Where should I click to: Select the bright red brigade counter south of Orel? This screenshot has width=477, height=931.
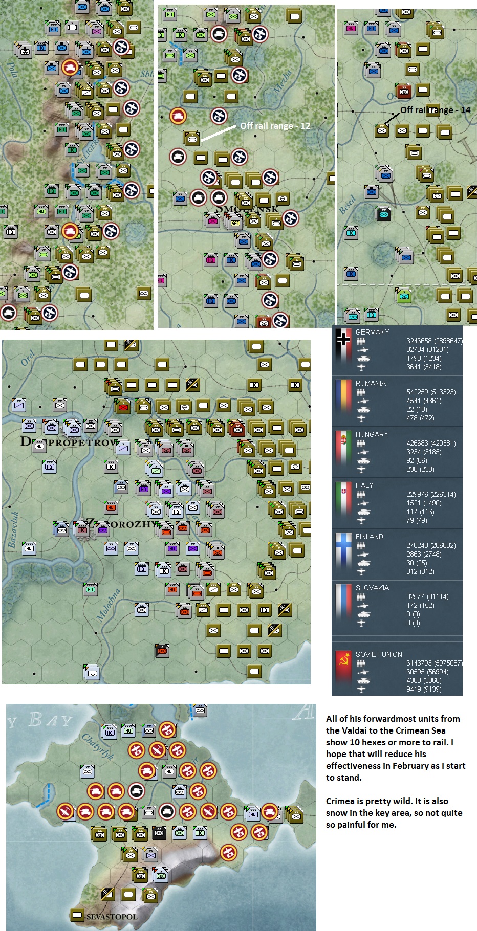[x=123, y=407]
